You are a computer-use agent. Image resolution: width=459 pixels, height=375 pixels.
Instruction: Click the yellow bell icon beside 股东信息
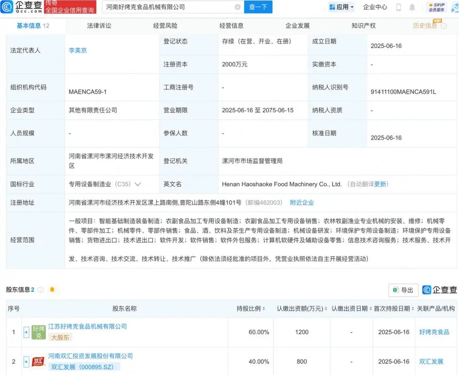pyautogui.click(x=52, y=290)
